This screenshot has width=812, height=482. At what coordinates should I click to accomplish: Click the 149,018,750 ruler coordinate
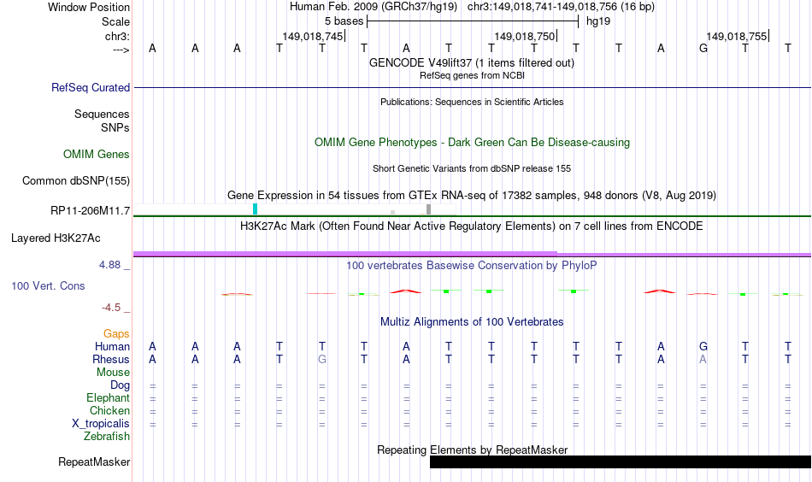point(525,36)
